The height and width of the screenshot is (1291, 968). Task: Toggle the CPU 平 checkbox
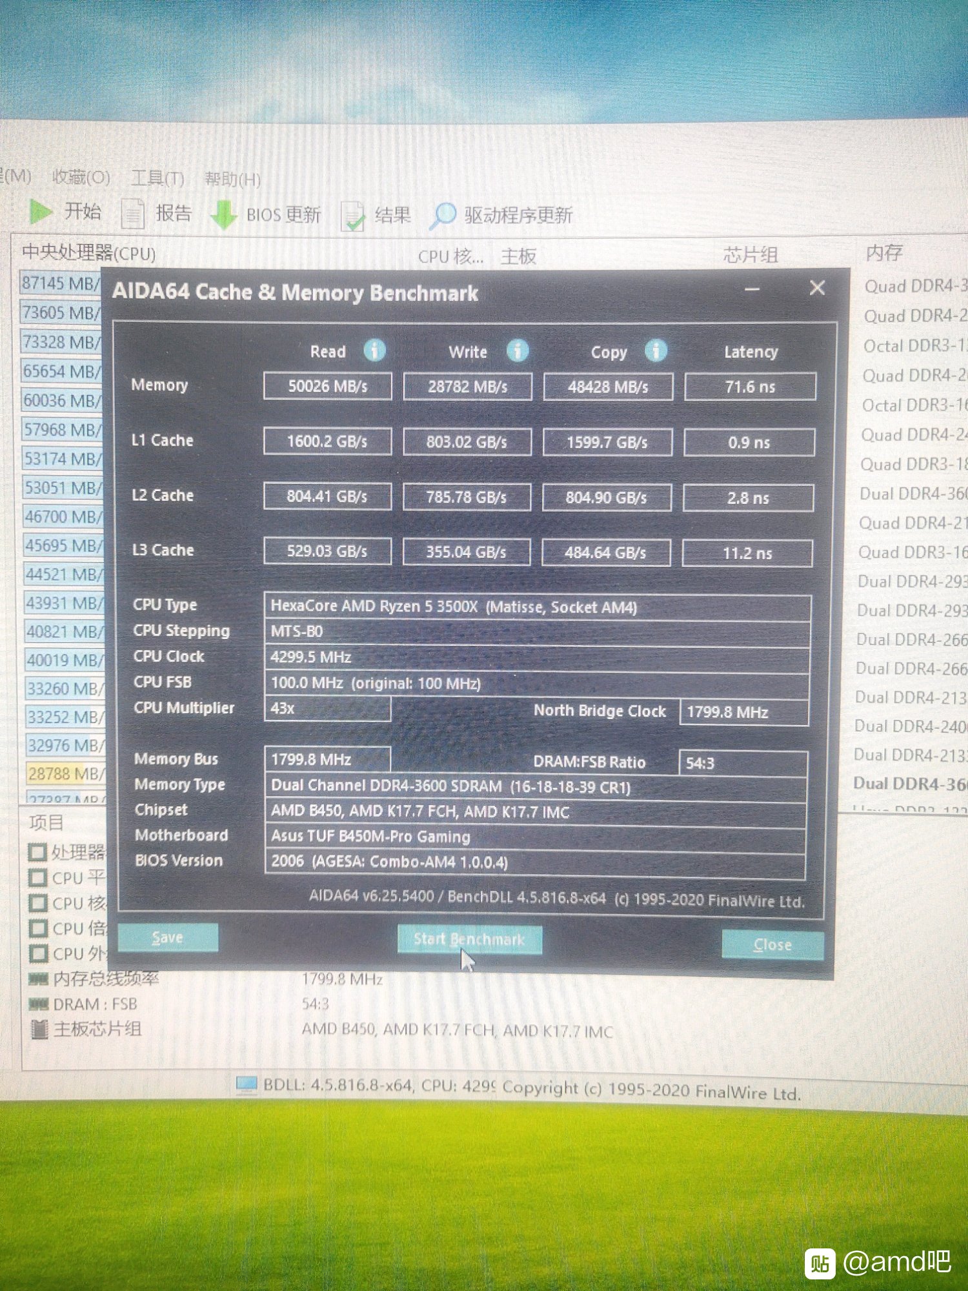click(x=38, y=878)
